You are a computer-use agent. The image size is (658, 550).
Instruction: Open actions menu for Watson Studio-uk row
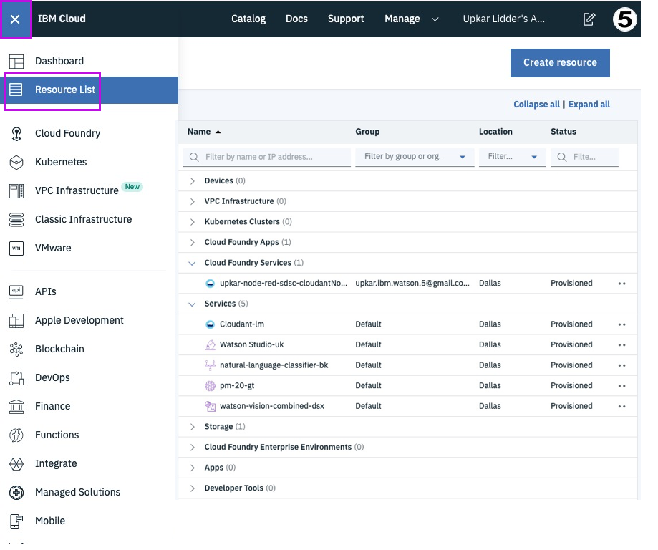click(622, 345)
